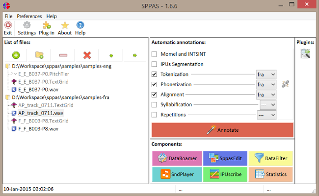Open the Tokenization language dropdown
Image resolution: width=319 pixels, height=196 pixels.
(x=266, y=74)
